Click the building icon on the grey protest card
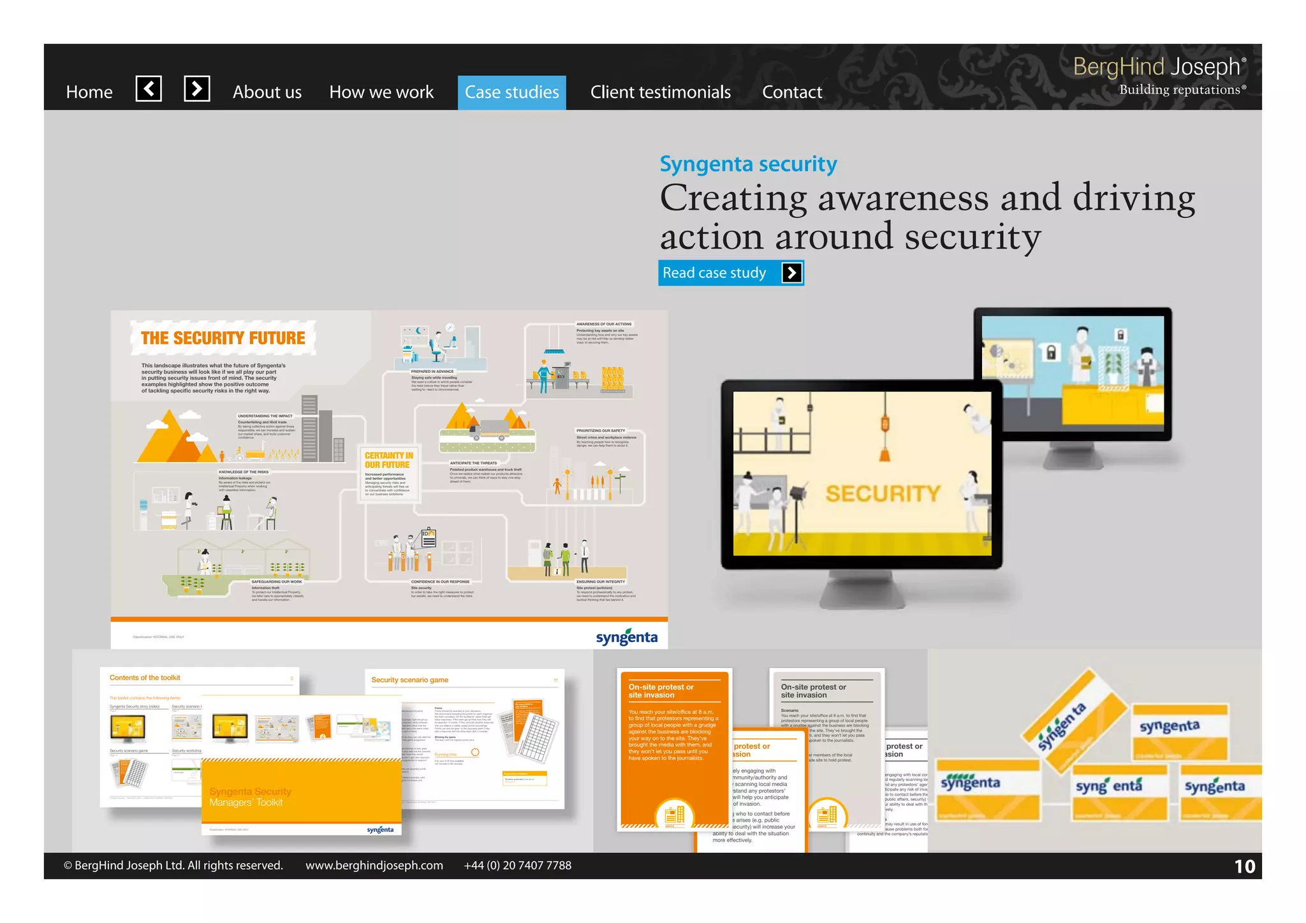 827,815
